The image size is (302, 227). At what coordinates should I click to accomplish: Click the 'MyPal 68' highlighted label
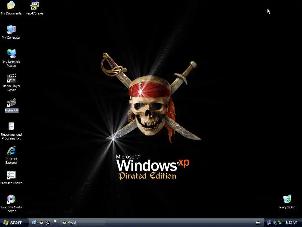coord(12,110)
